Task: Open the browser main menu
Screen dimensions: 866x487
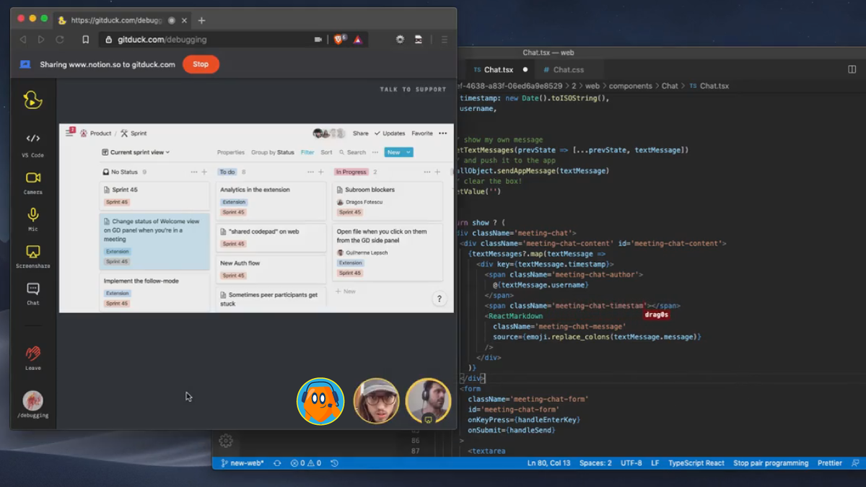Action: (x=445, y=40)
